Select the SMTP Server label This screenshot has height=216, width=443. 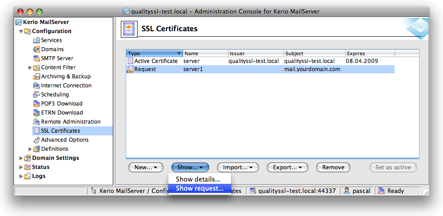coord(57,58)
